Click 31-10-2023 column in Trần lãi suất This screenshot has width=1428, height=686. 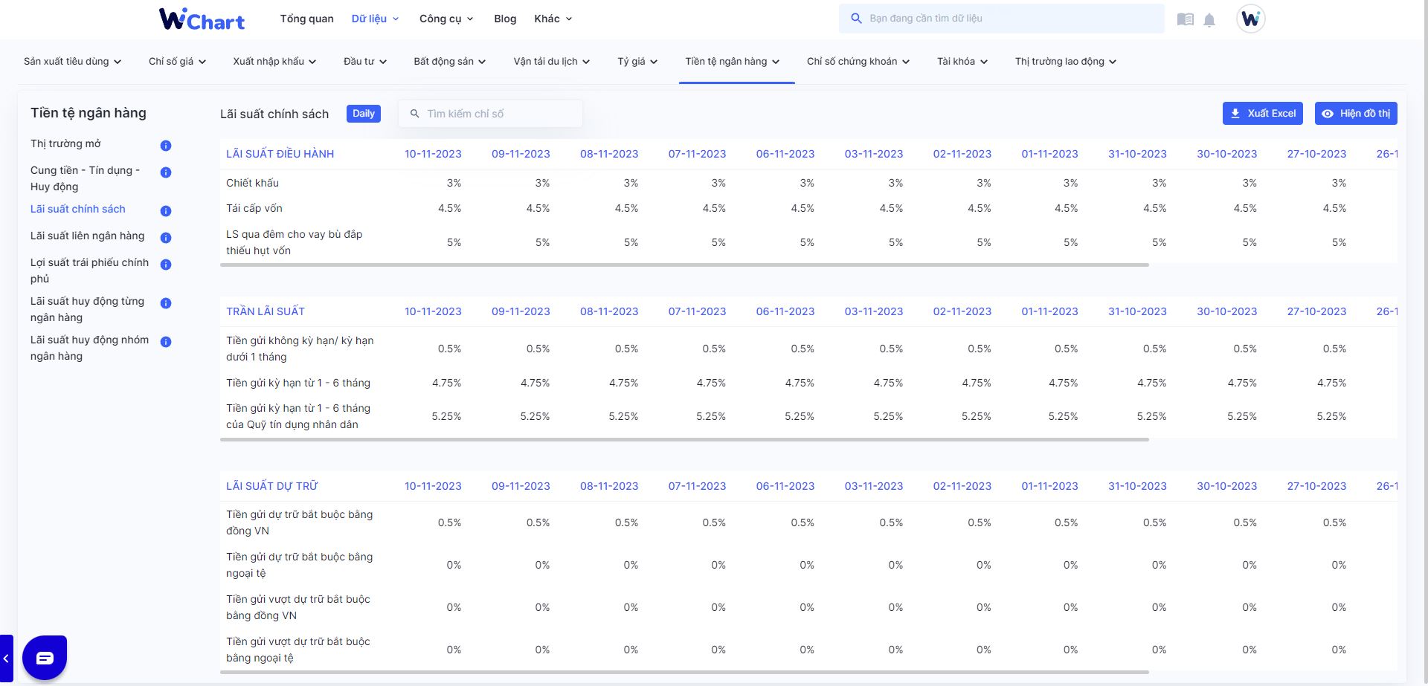[1137, 311]
